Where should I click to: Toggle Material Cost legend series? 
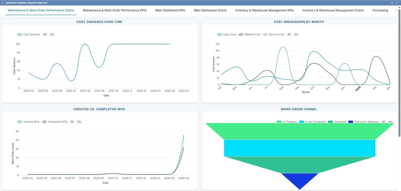click(249, 34)
